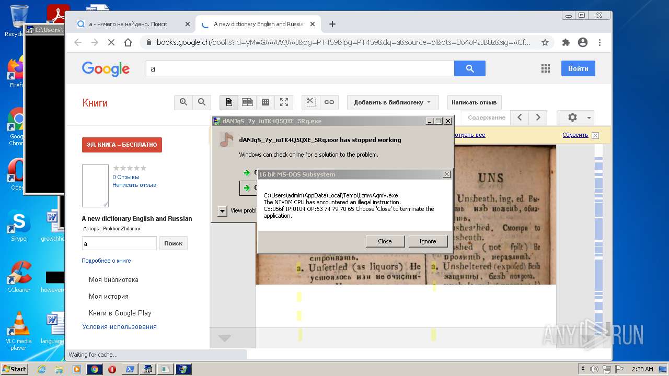669x376 pixels.
Task: Stop loading the page
Action: (111, 42)
